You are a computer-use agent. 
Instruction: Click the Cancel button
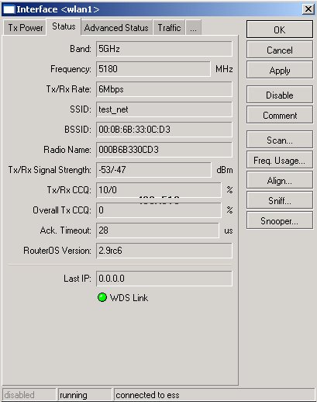(x=280, y=50)
